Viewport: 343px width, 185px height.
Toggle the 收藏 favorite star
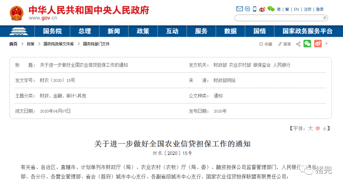coord(261,44)
